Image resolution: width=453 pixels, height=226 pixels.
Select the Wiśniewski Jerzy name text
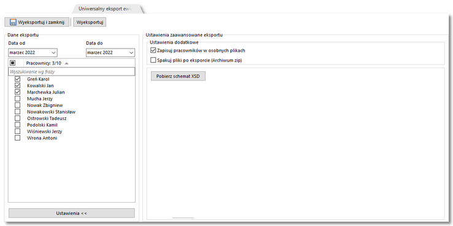tap(44, 131)
